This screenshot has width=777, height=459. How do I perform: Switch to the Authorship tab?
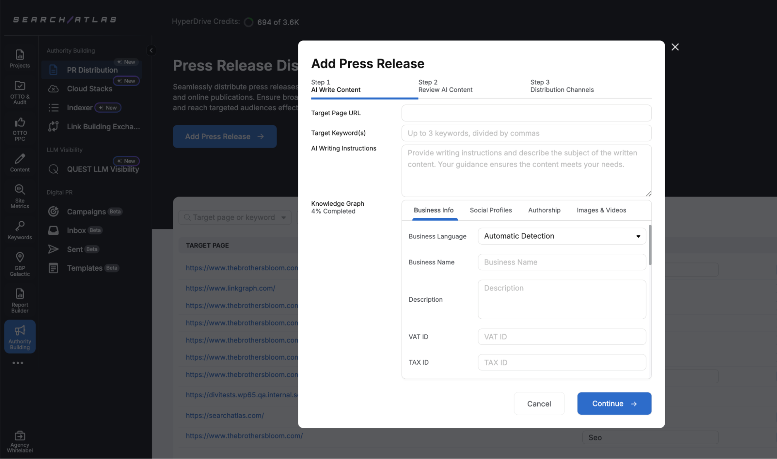click(544, 210)
